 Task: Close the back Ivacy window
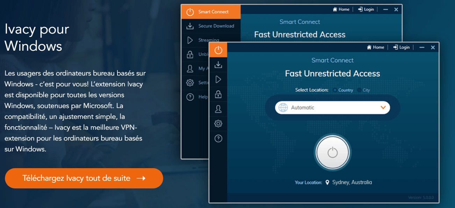tap(396, 10)
